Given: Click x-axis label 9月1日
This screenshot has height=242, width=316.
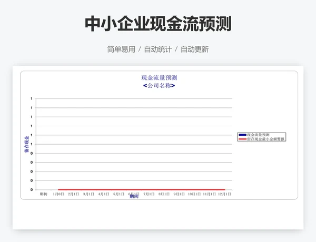Looking at the screenshot, I should click(x=179, y=194).
